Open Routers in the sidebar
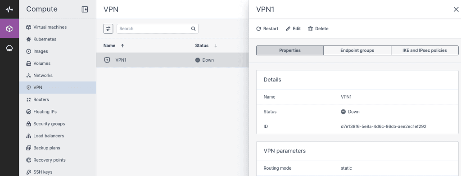Viewport: 461px width, 176px height. tap(57, 99)
